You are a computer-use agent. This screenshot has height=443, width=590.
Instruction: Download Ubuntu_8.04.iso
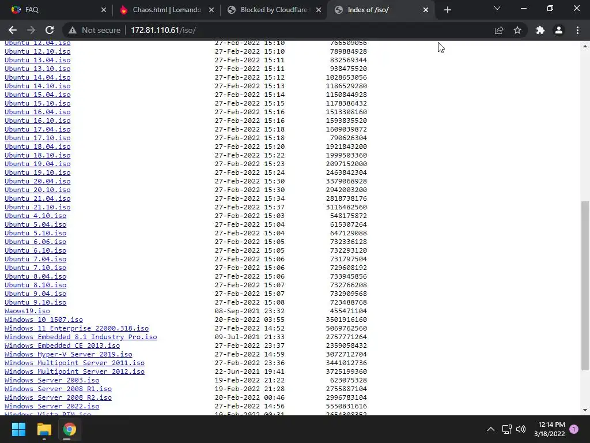coord(35,276)
